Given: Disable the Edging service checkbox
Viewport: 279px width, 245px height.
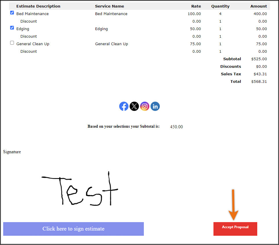Looking at the screenshot, I should (12, 28).
